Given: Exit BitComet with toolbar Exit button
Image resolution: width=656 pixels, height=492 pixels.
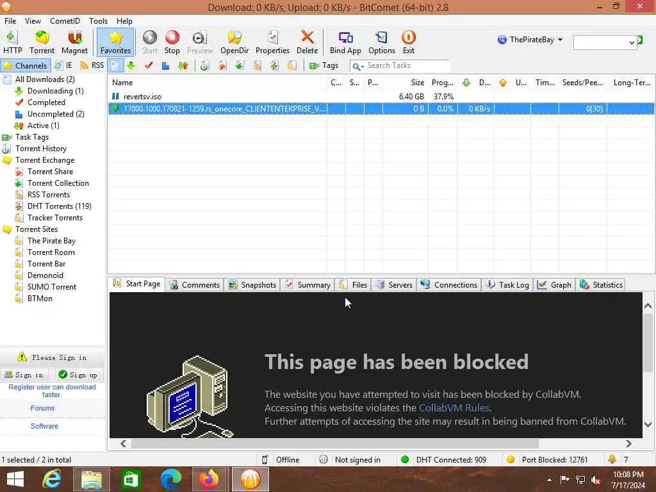Looking at the screenshot, I should (408, 42).
